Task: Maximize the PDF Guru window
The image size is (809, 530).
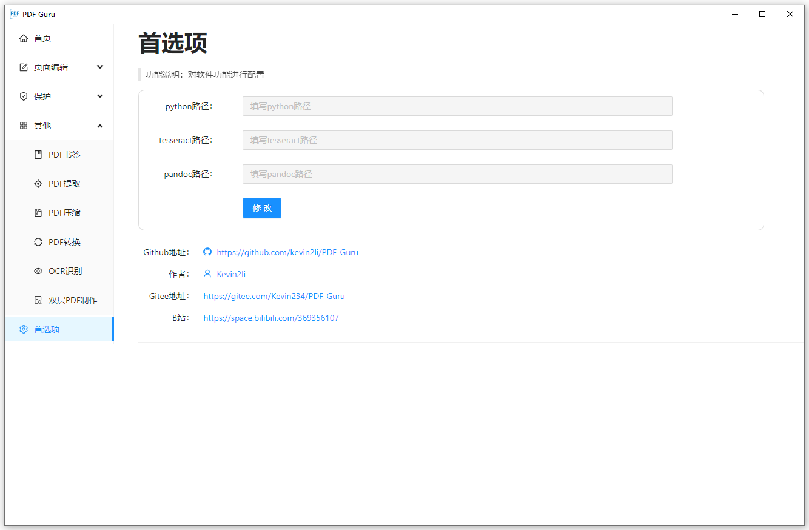Action: click(762, 14)
